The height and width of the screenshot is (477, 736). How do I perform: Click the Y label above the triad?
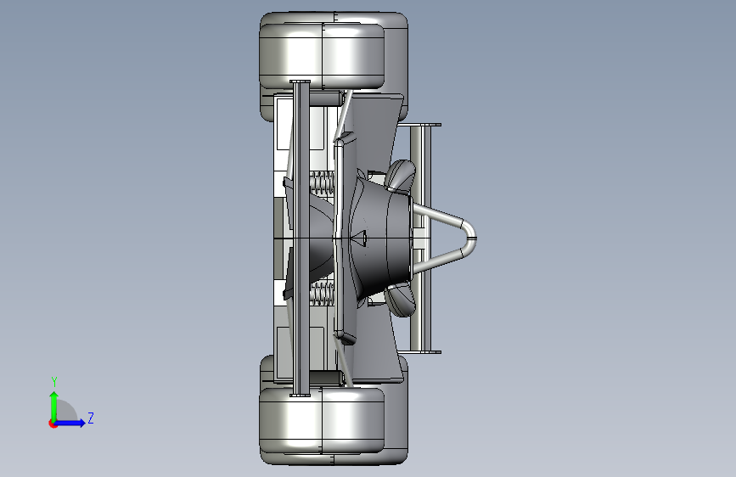tap(54, 381)
